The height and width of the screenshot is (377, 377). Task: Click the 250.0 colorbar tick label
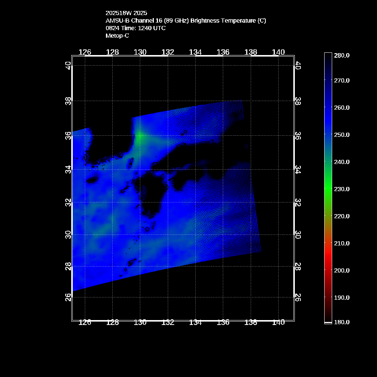pyautogui.click(x=342, y=135)
